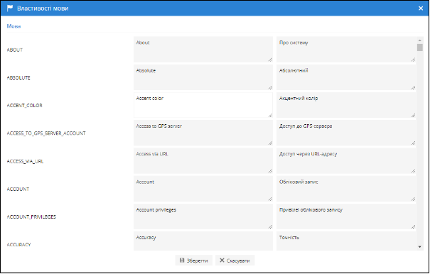
Task: Click resize handle of Про систему field
Action: click(x=413, y=60)
